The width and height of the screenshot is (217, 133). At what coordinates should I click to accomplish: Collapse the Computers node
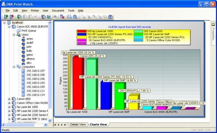point(14,67)
